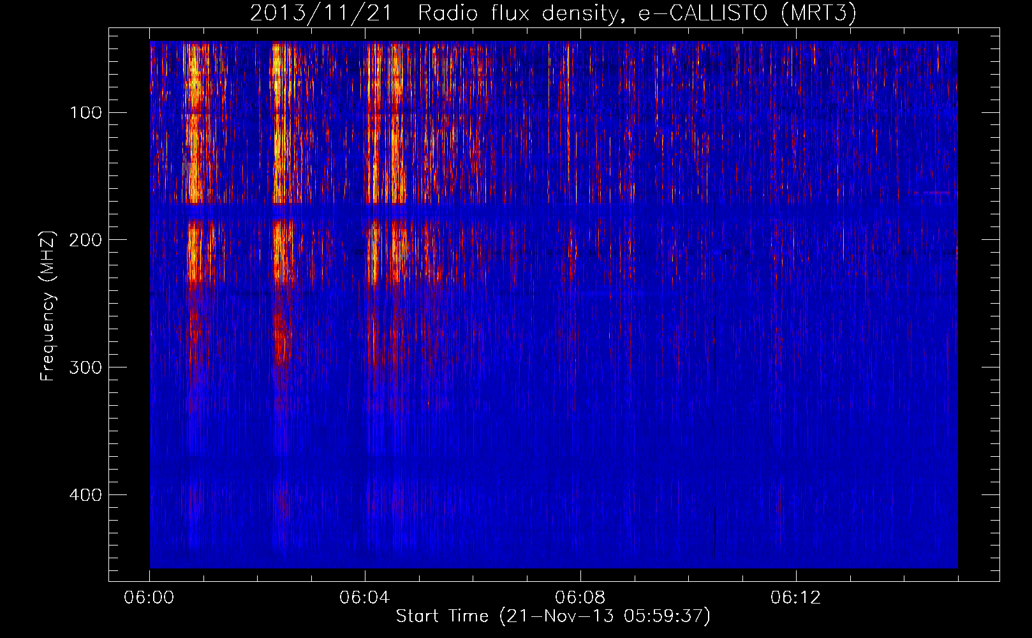Screen dimensions: 1032x638
Task: Click the plot title "2013/11/21 Radio flux density, e-CALLISTO (MRT3)"
Action: [553, 13]
